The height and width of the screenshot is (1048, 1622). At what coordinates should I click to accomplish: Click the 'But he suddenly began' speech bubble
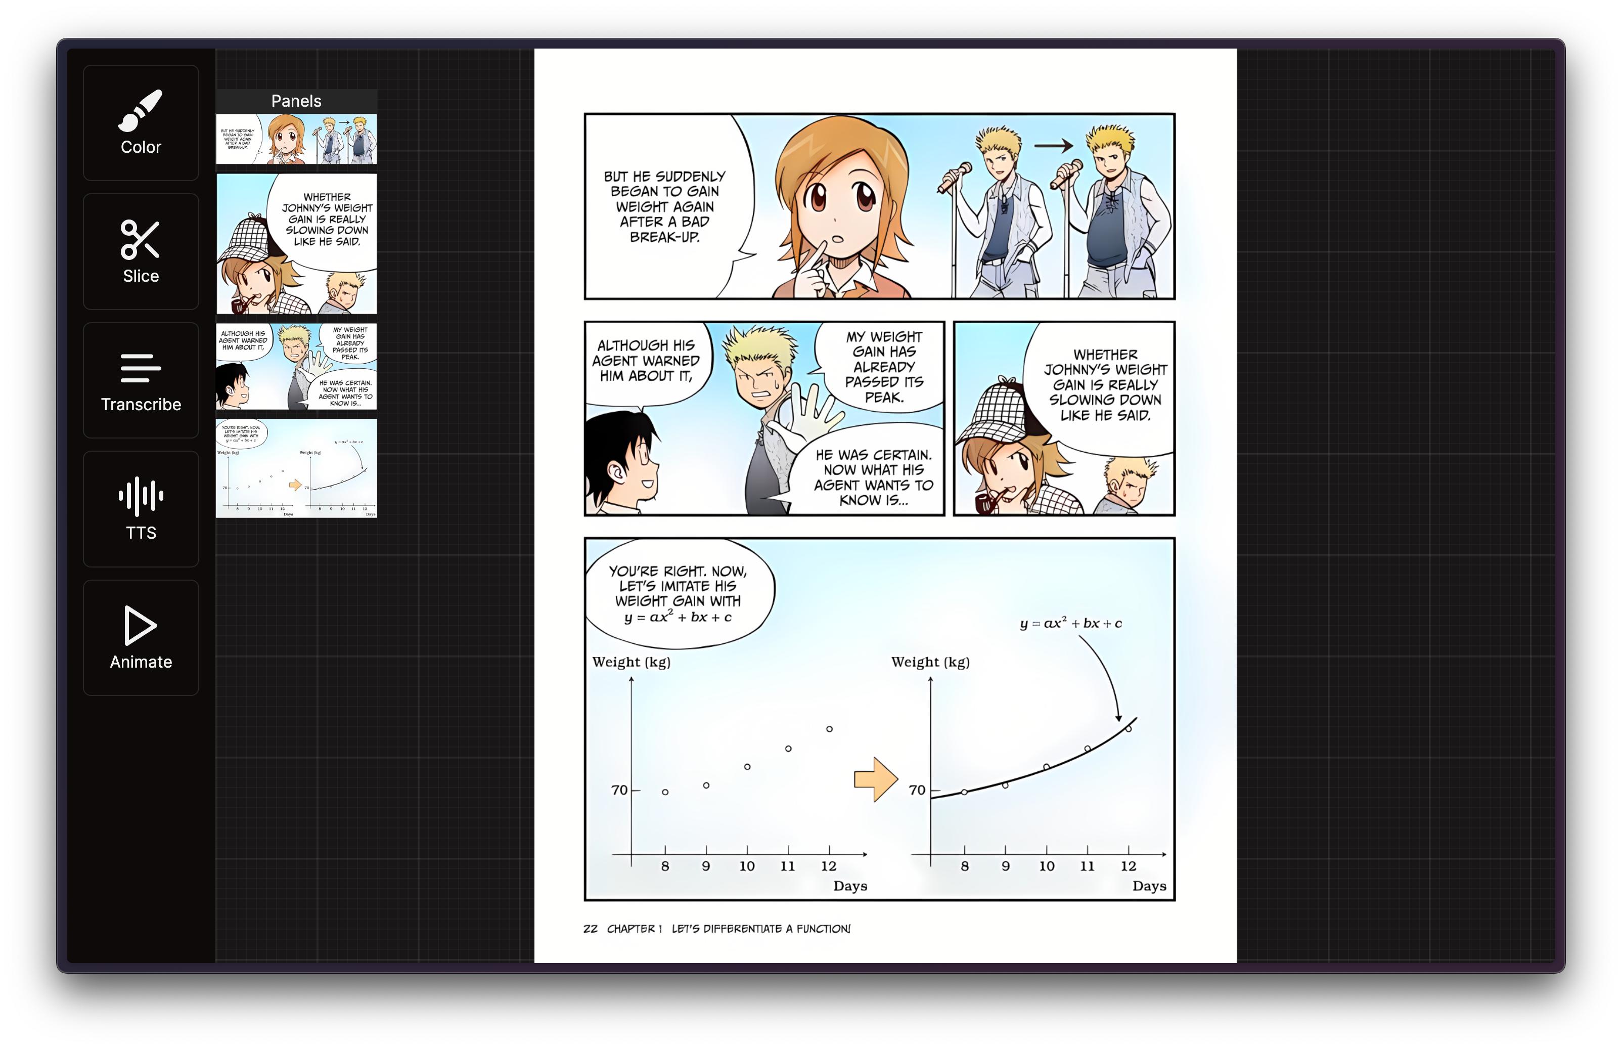664,206
